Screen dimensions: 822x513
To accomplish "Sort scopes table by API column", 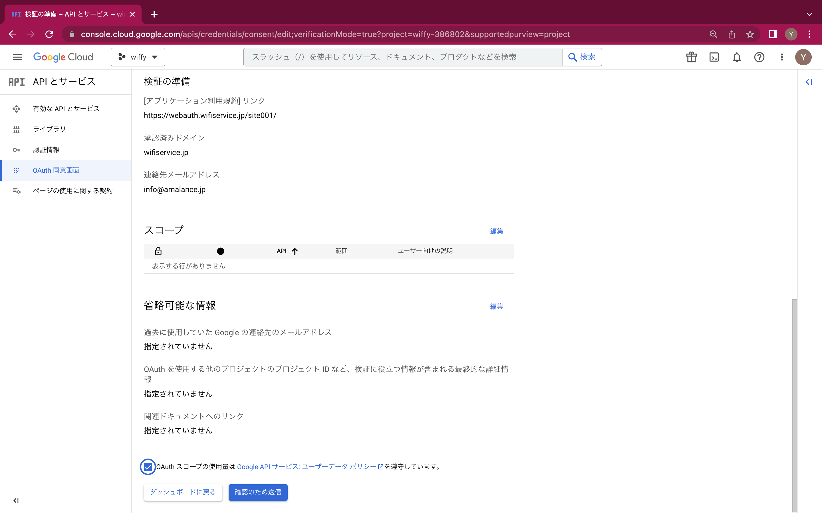I will tap(287, 251).
